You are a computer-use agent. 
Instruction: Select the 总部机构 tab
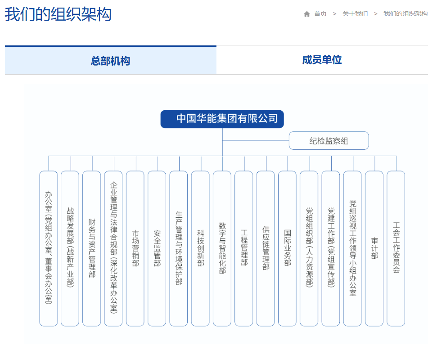click(110, 61)
